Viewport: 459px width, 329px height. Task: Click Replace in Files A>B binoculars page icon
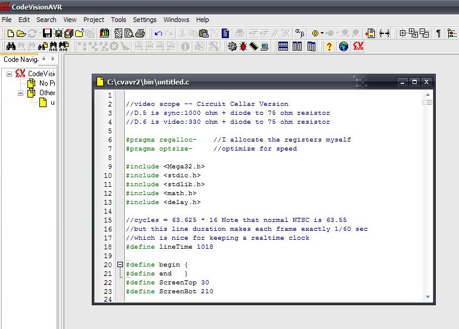(64, 46)
